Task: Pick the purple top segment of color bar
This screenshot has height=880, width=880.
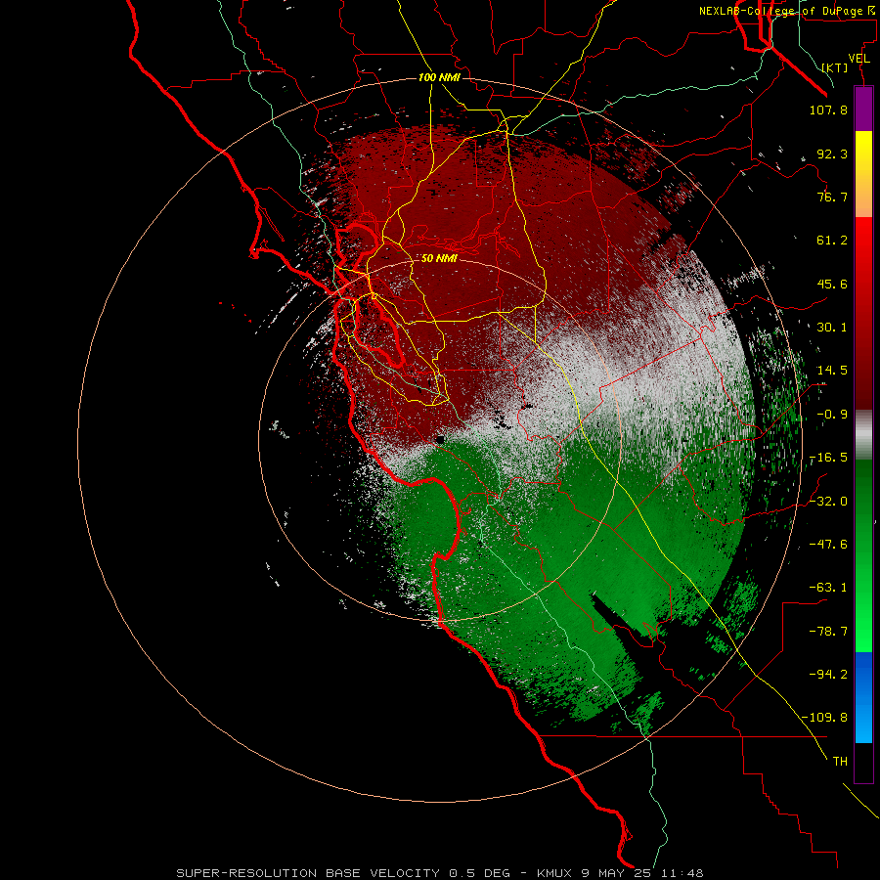Action: [863, 110]
